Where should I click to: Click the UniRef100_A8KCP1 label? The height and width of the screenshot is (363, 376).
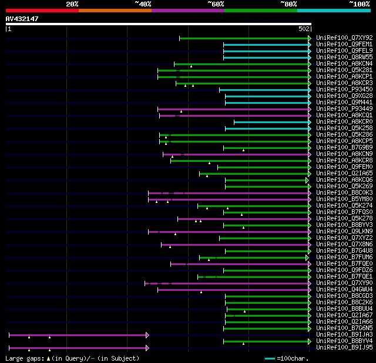point(344,77)
